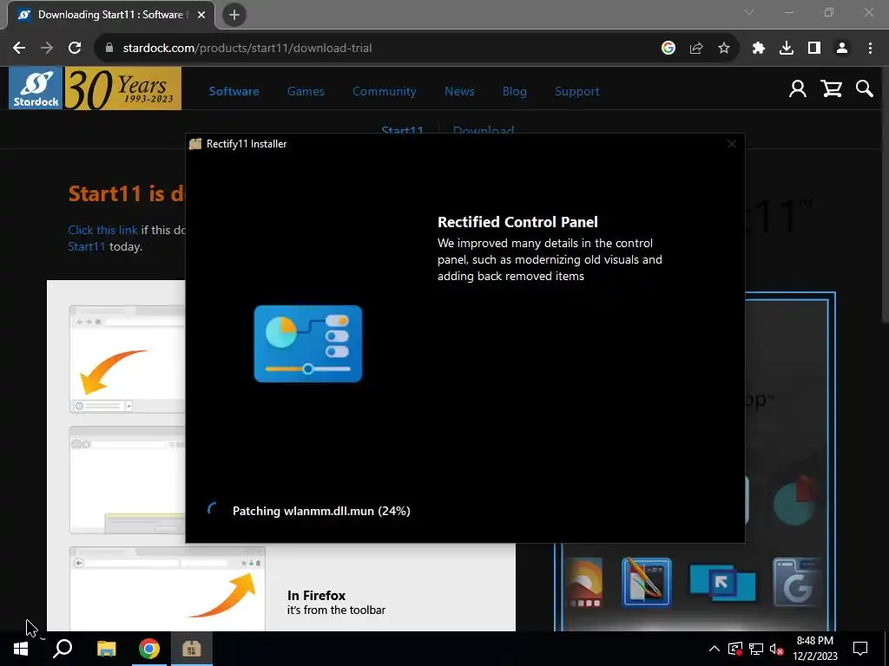Follow the 'Click this link' hyperlink

click(102, 230)
